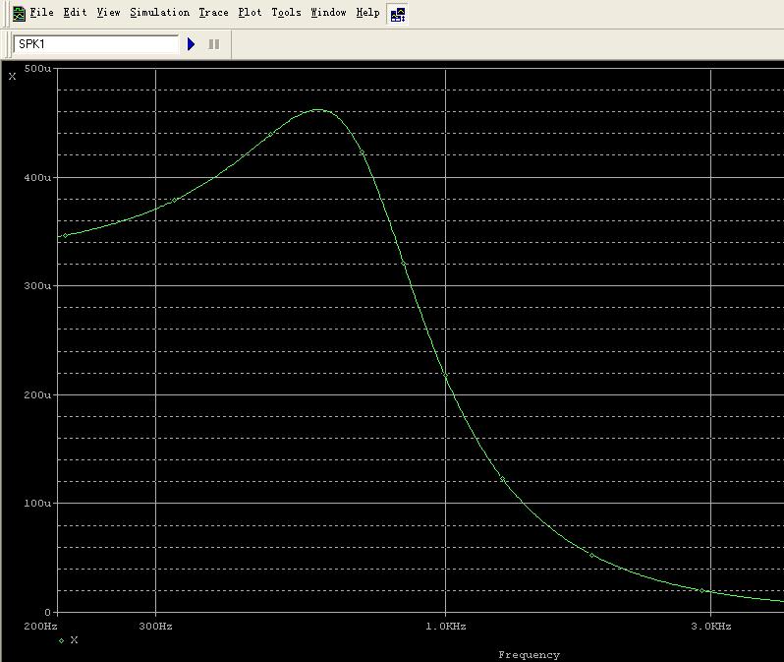The image size is (784, 662).
Task: Open the Trace menu
Action: 213,13
